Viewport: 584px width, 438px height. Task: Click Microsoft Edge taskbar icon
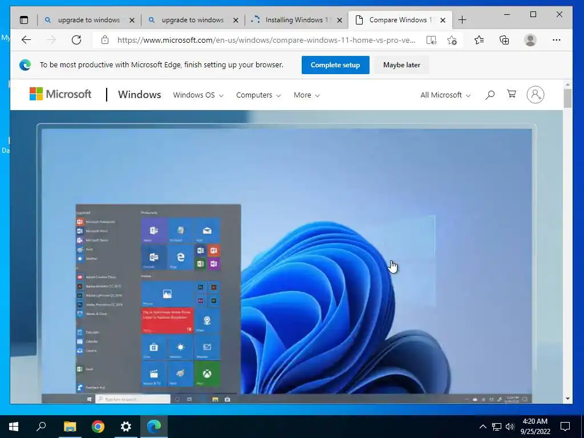pyautogui.click(x=154, y=427)
